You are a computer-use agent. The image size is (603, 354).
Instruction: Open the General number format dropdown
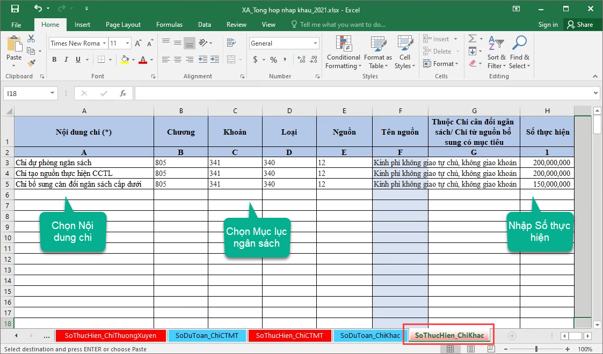(315, 43)
